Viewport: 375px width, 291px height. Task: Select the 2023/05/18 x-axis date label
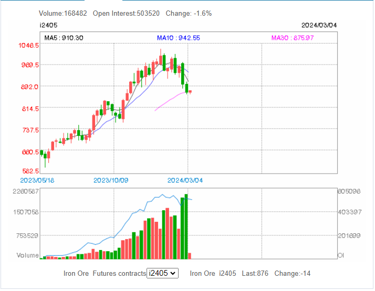click(37, 180)
